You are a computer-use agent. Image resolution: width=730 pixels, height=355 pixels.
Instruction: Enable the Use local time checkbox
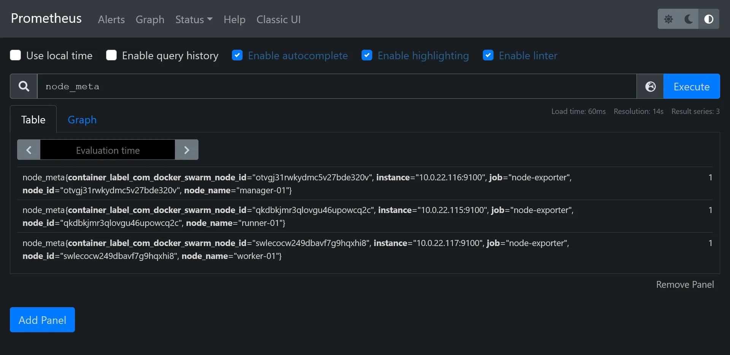[16, 55]
